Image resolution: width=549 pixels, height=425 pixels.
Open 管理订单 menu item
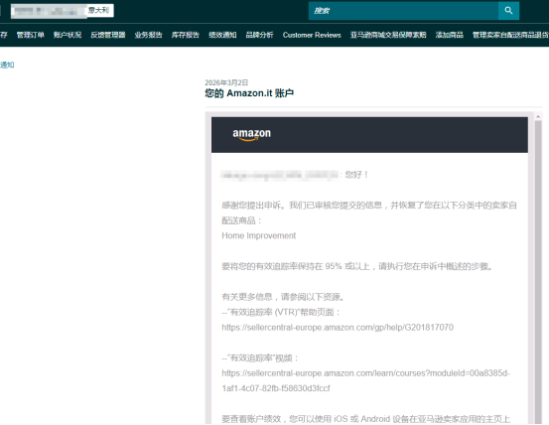click(x=31, y=35)
